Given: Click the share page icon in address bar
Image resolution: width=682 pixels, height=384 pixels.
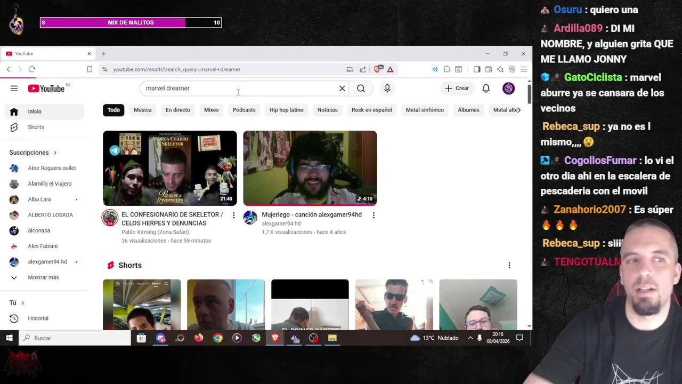Looking at the screenshot, I should (363, 69).
